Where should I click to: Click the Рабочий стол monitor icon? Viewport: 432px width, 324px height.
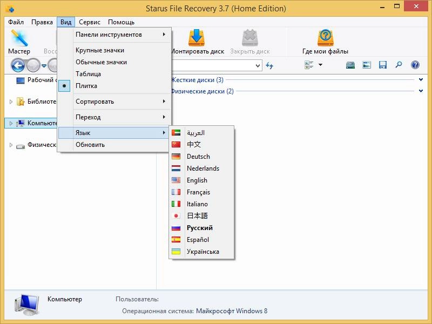point(21,80)
